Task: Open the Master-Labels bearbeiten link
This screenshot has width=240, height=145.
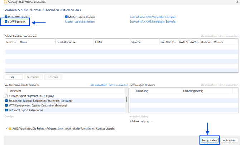Action: pyautogui.click(x=80, y=22)
